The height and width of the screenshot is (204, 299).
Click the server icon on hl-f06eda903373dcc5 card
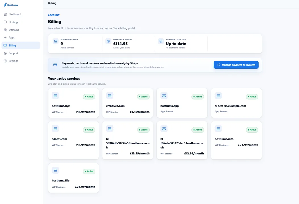point(164,129)
